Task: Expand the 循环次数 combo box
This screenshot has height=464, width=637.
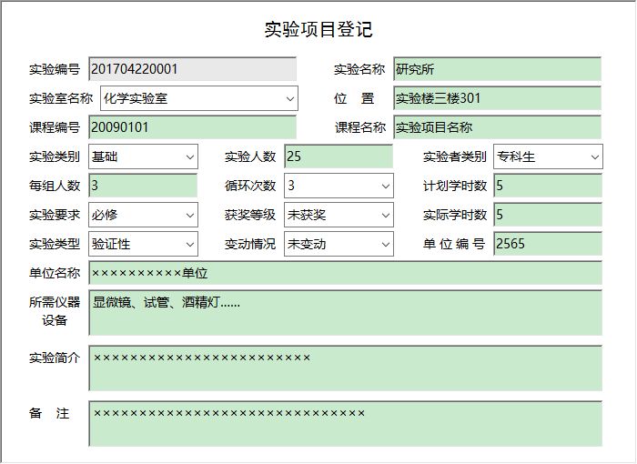Action: point(386,187)
